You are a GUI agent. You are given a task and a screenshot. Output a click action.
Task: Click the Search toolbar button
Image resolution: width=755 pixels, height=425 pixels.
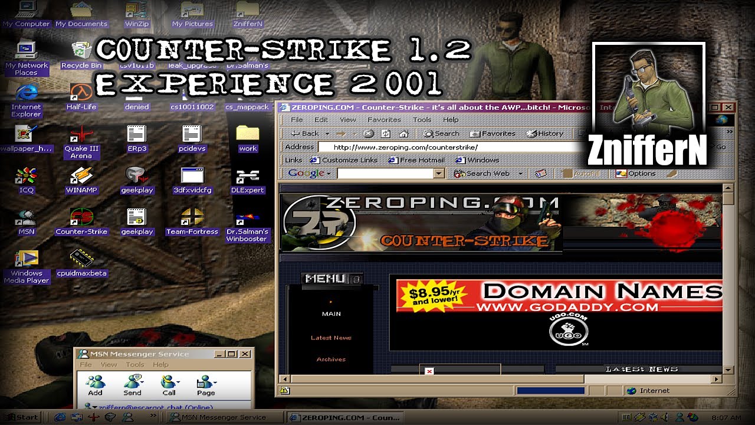point(442,133)
